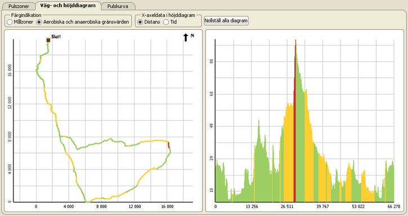The width and height of the screenshot is (408, 216).
Task: Click the 39 767 x-axis label
Action: 322,206
